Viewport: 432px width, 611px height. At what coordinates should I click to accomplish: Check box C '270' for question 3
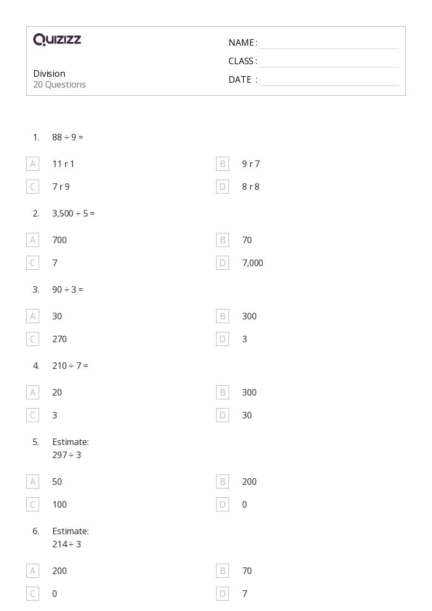click(33, 339)
